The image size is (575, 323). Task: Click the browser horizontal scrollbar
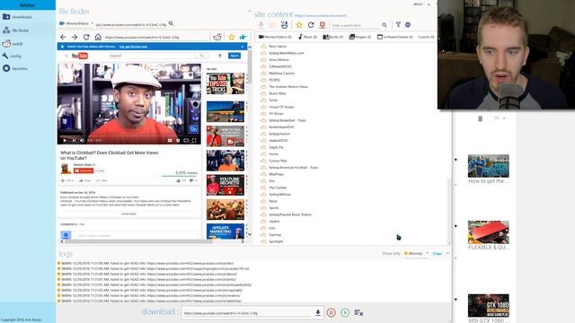pyautogui.click(x=138, y=241)
